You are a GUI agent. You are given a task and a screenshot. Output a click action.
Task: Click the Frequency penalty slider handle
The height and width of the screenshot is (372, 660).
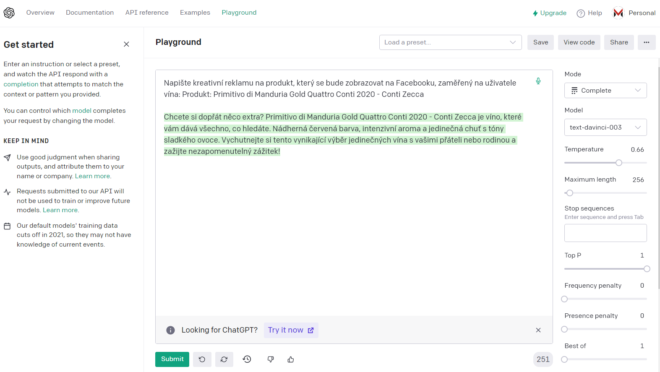[x=564, y=299]
